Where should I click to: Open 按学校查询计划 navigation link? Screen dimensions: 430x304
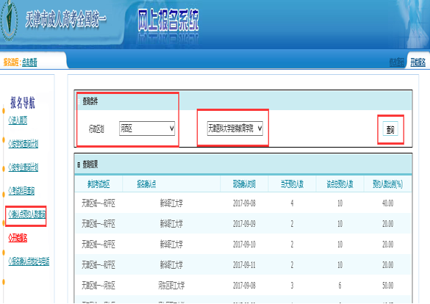click(x=24, y=143)
